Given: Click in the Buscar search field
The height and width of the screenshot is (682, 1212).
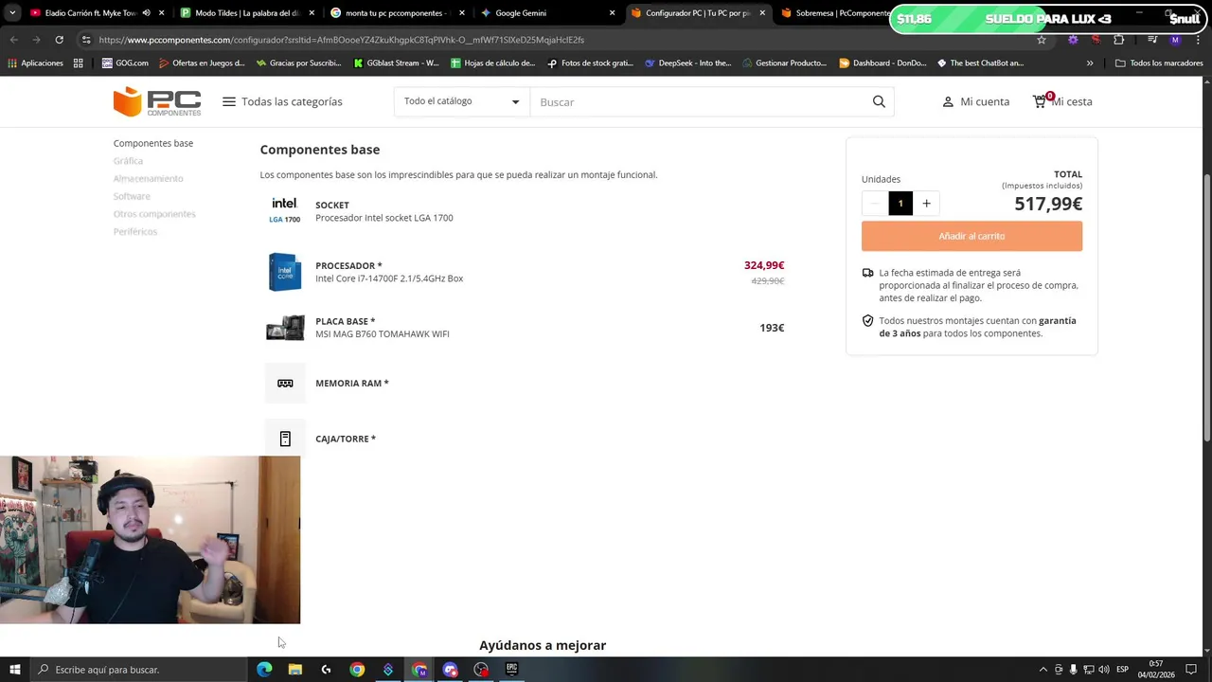Looking at the screenshot, I should pyautogui.click(x=701, y=101).
